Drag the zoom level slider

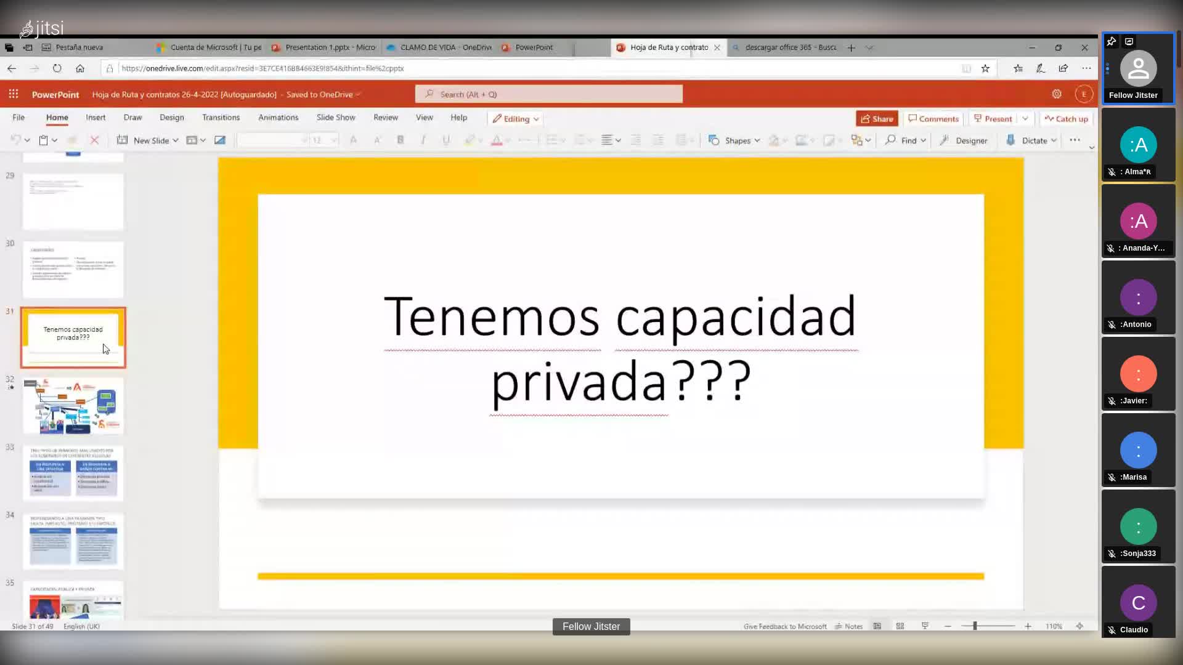976,626
